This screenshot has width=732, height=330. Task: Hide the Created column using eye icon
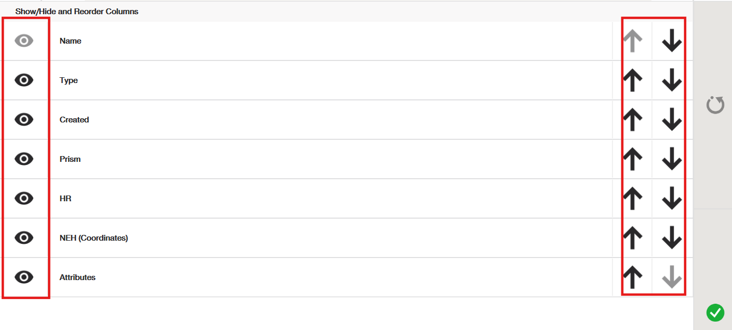click(24, 119)
